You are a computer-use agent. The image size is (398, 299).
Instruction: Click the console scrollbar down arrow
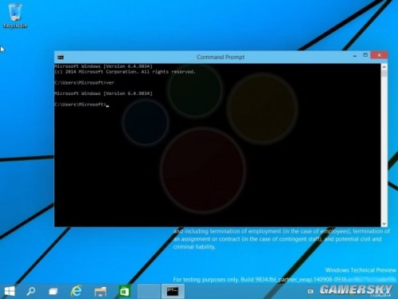pos(384,224)
